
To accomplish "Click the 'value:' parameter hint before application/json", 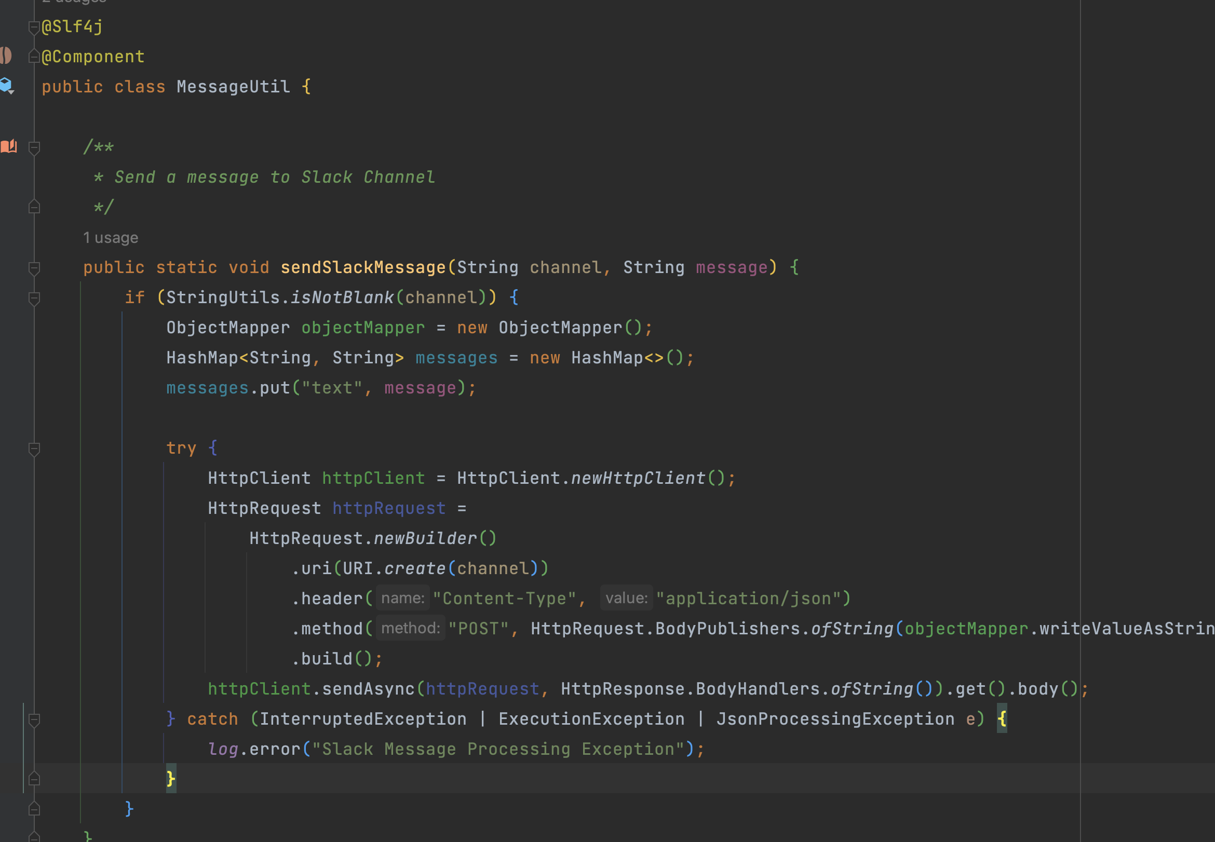I will pos(626,598).
